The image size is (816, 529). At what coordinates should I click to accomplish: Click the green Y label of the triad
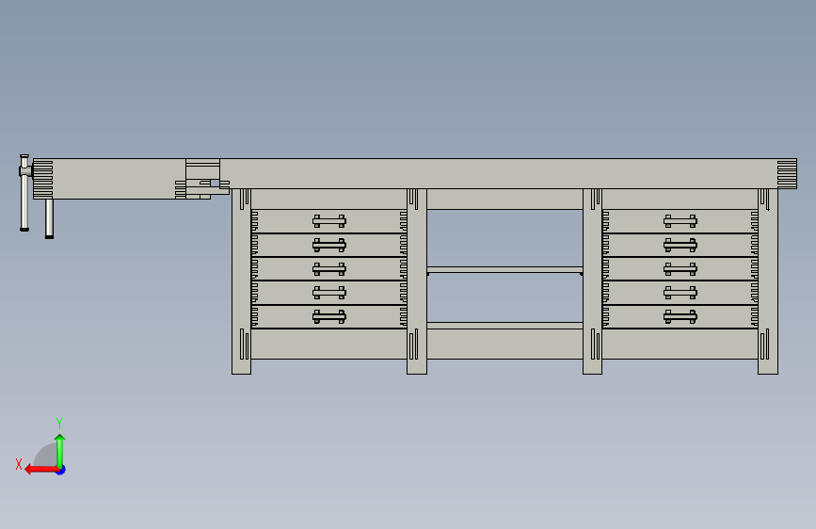(59, 423)
